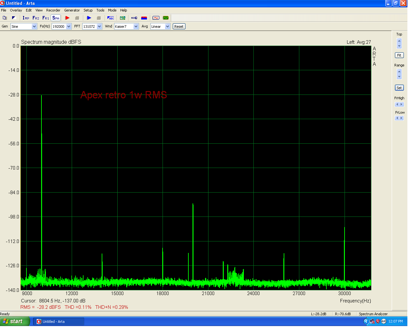
Task: Click the Frequency(Hz) axis label
Action: pos(355,301)
